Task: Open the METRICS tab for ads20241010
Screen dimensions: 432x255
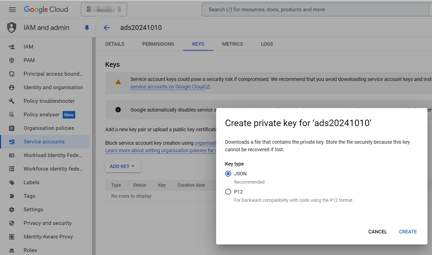Action: (232, 44)
